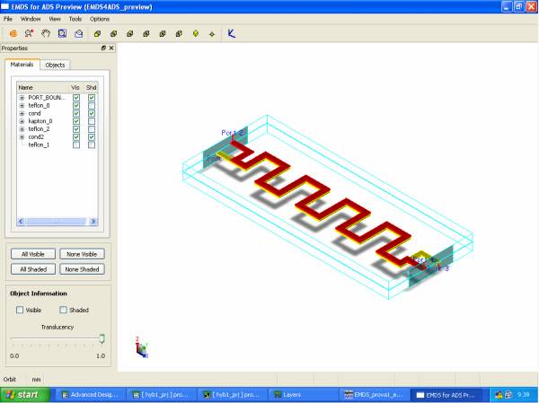
Task: Click the second cube view preset icon
Action: (x=113, y=34)
